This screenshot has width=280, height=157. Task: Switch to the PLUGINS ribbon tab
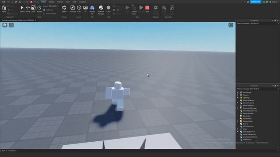pyautogui.click(x=83, y=2)
